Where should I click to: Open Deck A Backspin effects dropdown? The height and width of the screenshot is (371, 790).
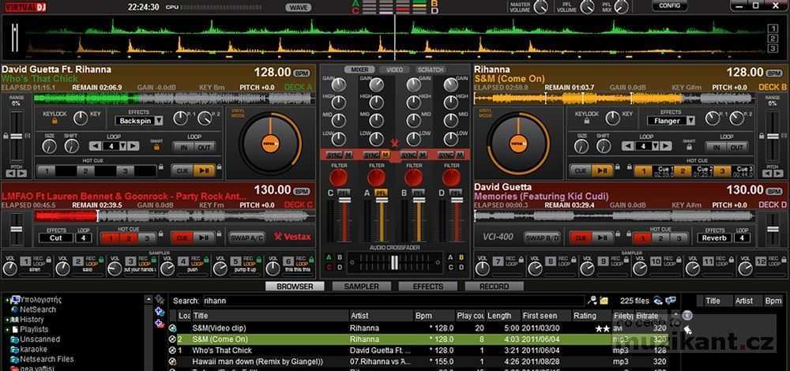(159, 121)
